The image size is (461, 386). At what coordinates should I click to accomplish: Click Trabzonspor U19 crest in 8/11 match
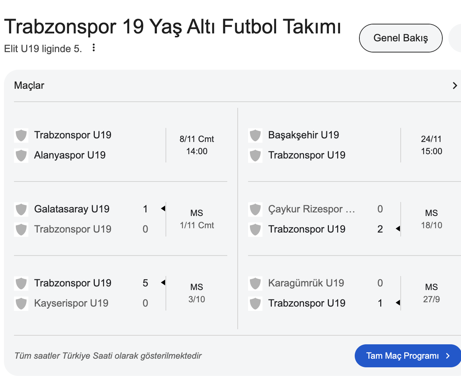(x=21, y=135)
